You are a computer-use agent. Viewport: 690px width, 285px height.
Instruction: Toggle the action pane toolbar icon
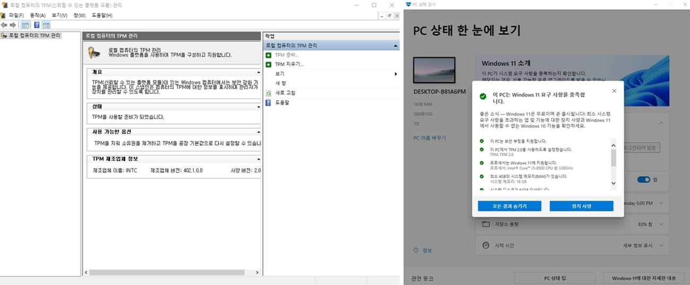click(x=46, y=25)
